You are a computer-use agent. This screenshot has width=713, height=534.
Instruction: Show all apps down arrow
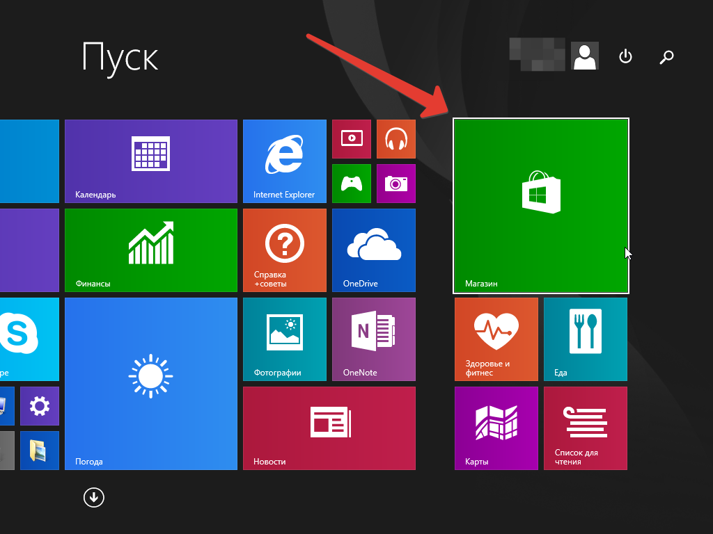point(94,498)
